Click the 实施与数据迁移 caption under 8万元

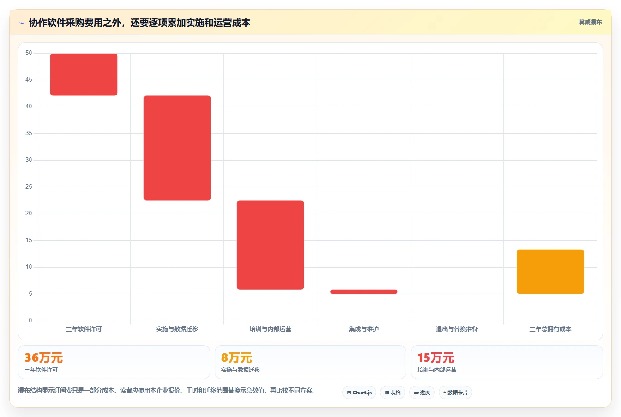[x=241, y=370]
